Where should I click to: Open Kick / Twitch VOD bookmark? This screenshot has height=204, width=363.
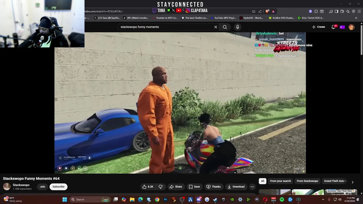pyautogui.click(x=311, y=18)
